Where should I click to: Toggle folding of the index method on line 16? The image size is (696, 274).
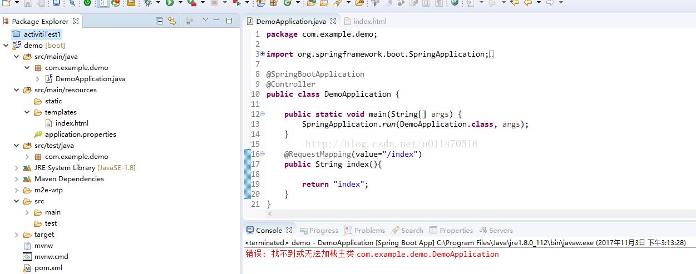(x=262, y=154)
